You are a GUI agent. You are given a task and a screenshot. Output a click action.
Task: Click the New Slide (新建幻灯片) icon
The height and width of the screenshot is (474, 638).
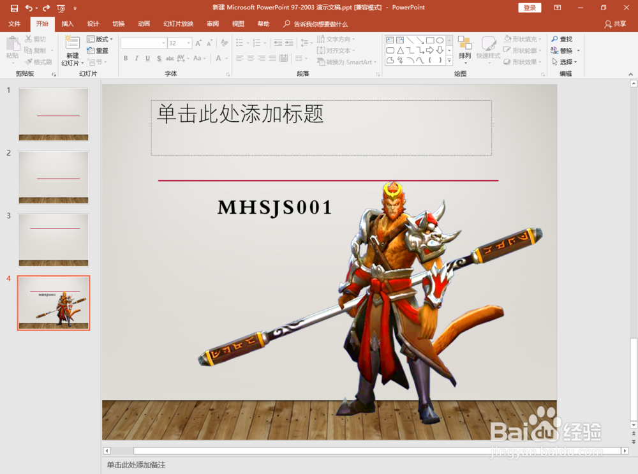coord(73,43)
